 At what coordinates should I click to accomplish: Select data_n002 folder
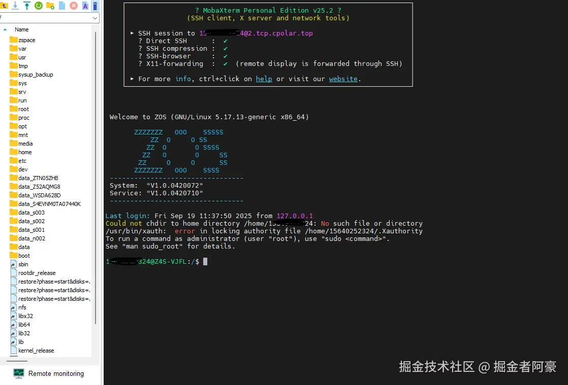27,238
